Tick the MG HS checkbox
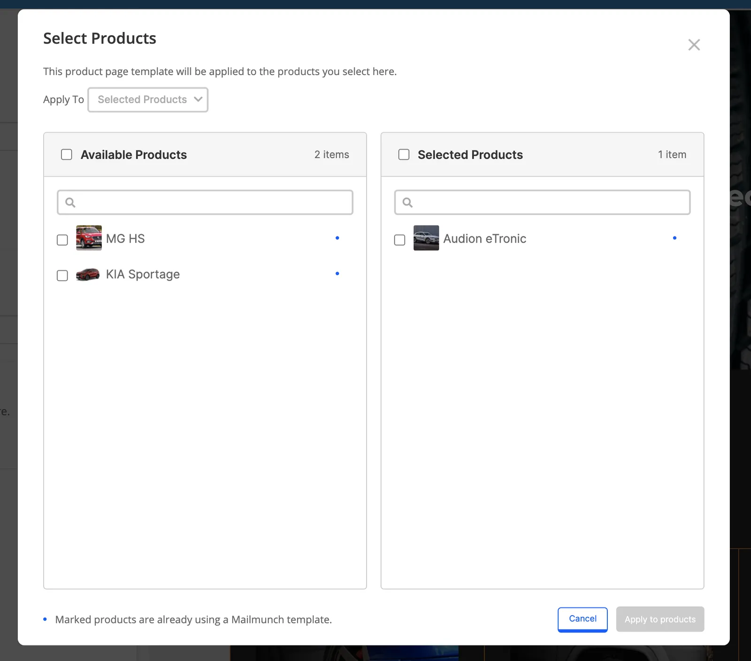The image size is (751, 661). pyautogui.click(x=62, y=240)
